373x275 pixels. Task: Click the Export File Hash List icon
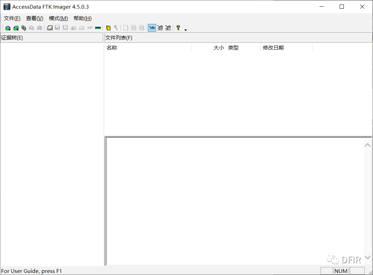click(x=134, y=28)
